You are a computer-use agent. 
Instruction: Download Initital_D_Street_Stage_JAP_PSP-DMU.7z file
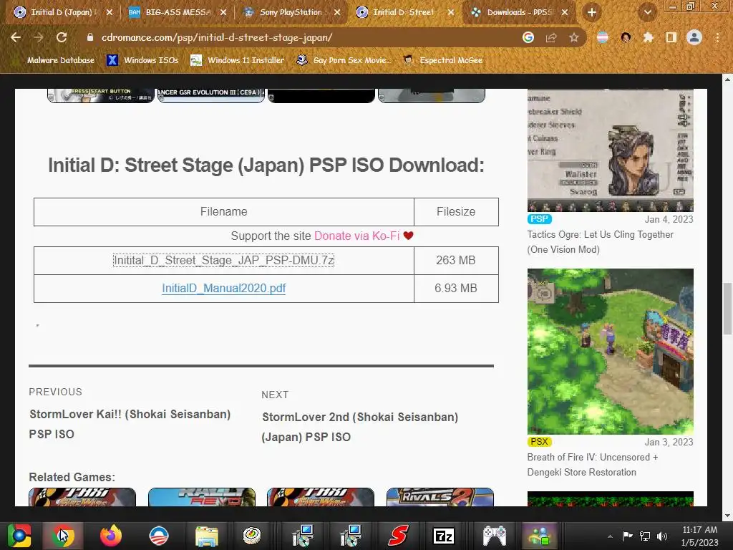(223, 260)
